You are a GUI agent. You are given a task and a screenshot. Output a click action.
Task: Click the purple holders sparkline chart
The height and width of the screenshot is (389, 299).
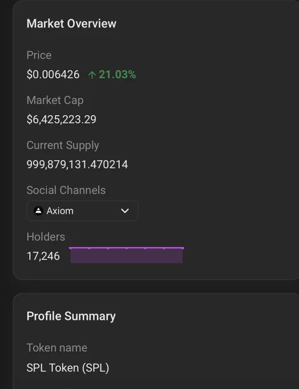[127, 255]
